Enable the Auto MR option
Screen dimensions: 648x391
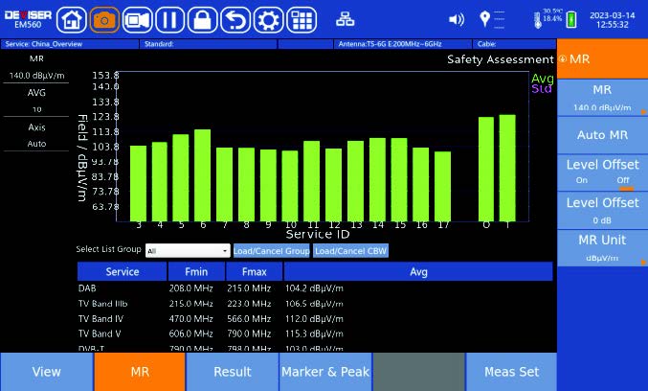pos(602,135)
